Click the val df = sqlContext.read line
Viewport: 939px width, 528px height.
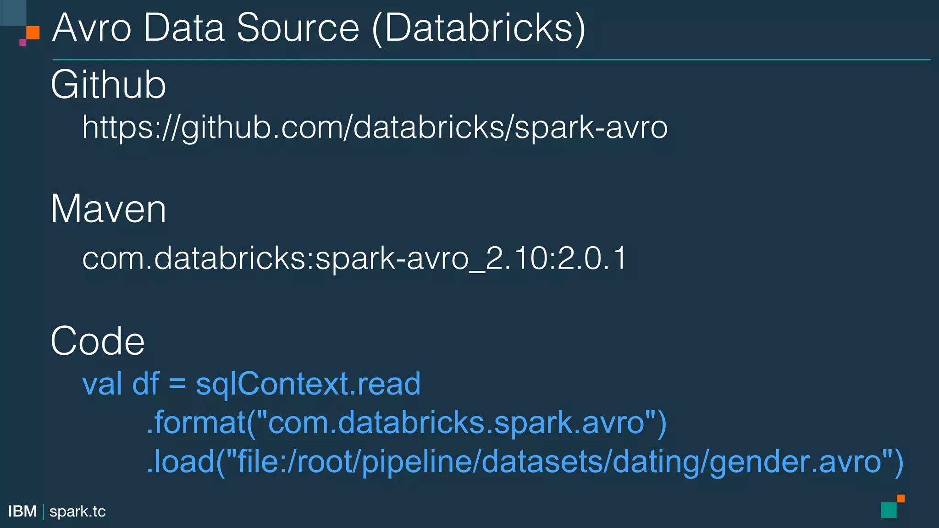(x=251, y=384)
